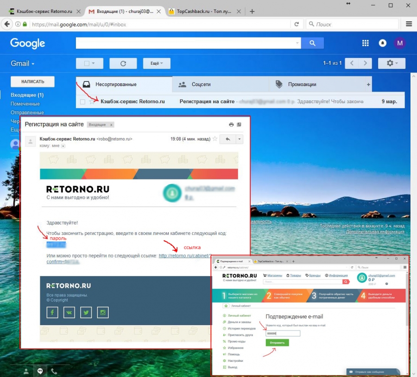The width and height of the screenshot is (417, 377).
Task: Show recipient details next to кому: мне
Action: coord(63,146)
